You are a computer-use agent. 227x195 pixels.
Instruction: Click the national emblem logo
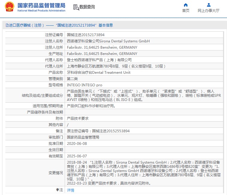coord(10,7)
